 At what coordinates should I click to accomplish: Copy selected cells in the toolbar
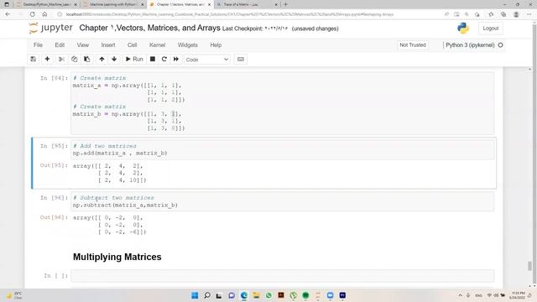point(75,60)
